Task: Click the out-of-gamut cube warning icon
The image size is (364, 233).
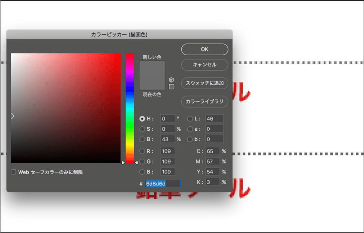Action: [171, 80]
